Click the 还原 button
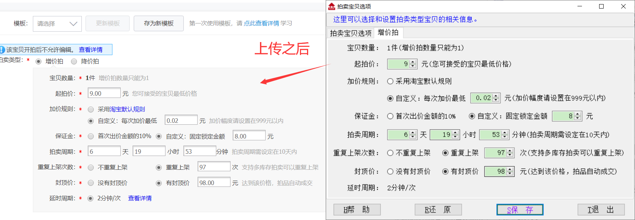 pos(438,210)
